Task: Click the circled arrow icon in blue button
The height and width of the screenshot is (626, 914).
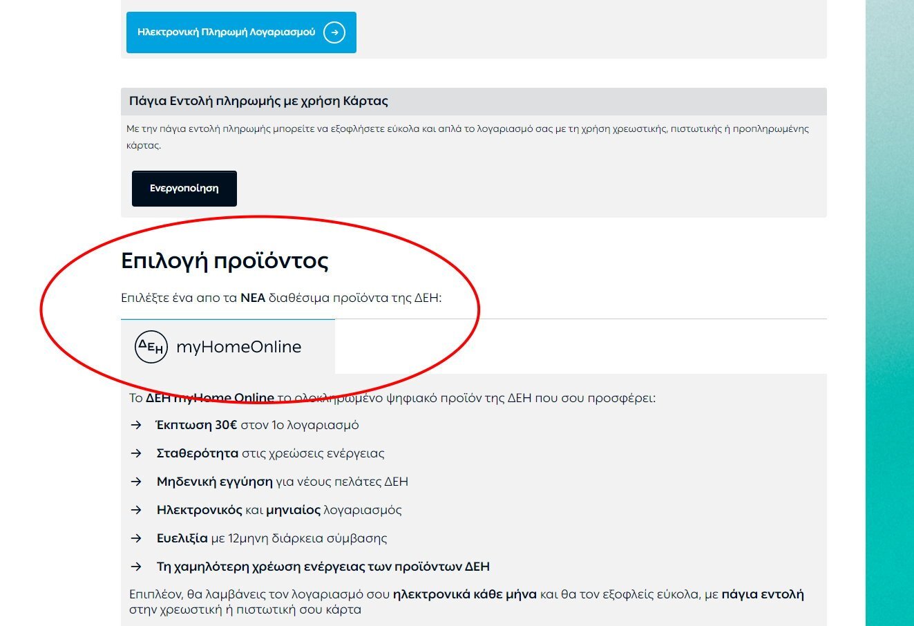Action: 334,32
